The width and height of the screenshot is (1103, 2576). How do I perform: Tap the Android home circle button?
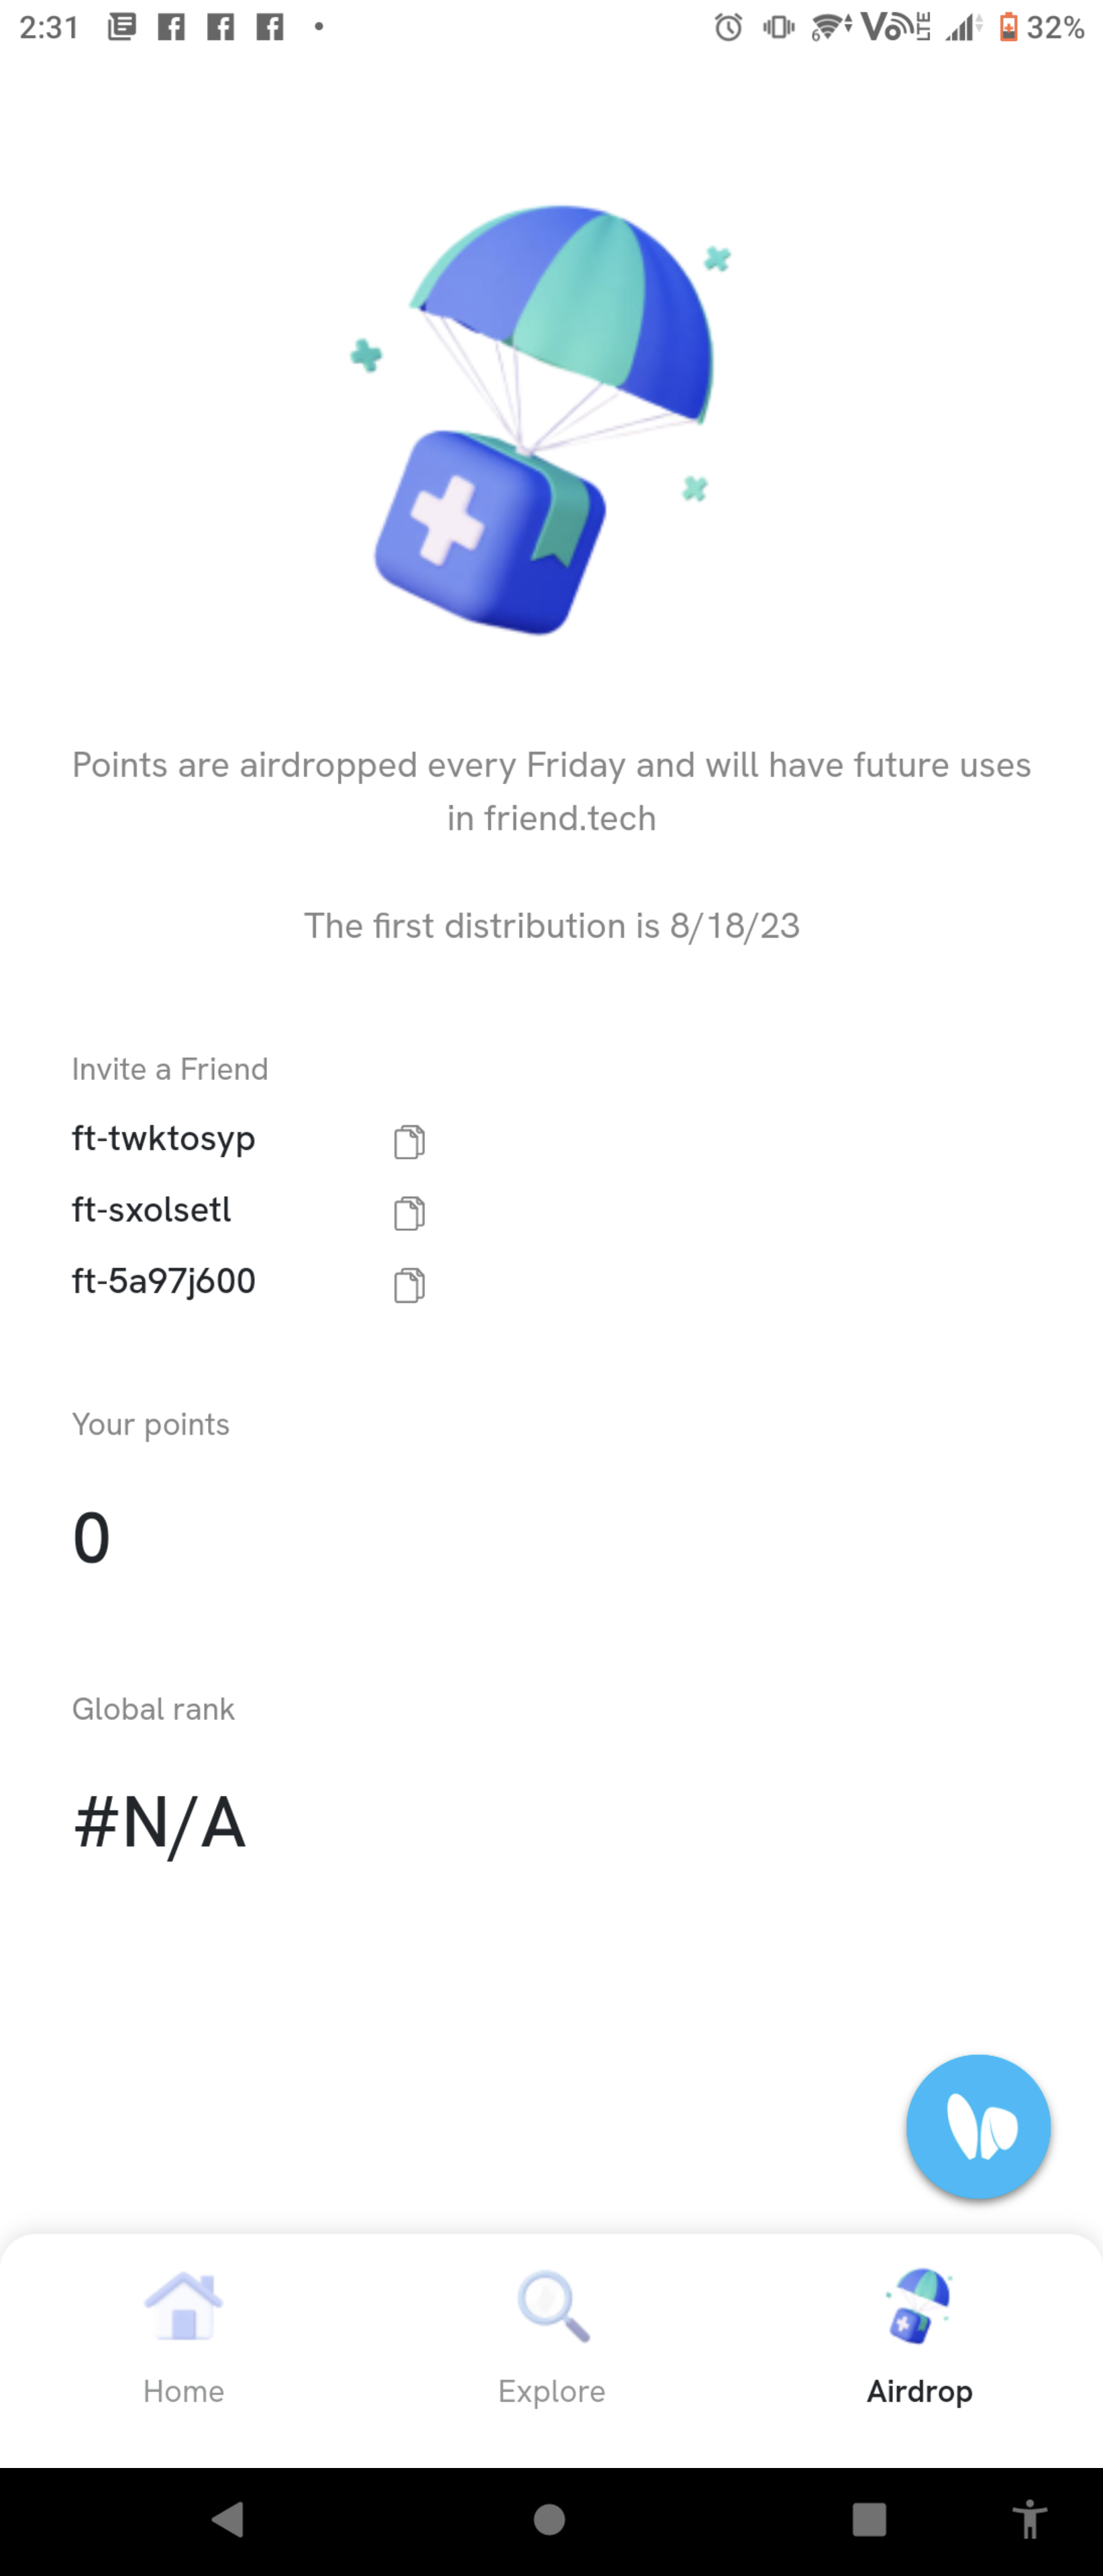549,2519
